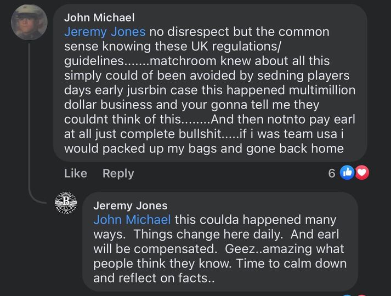Image resolution: width=391 pixels, height=296 pixels.
Task: Reply to John Michael's comment
Action: click(x=118, y=173)
